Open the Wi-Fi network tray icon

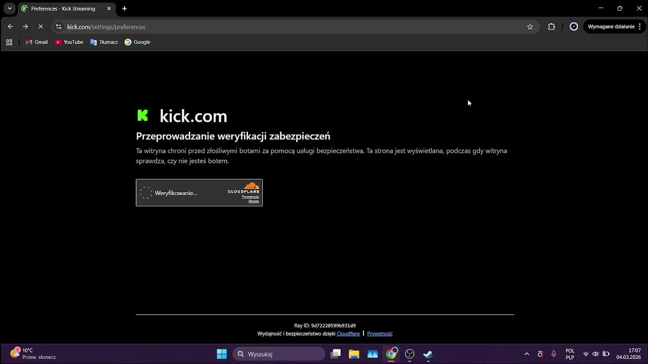tap(586, 354)
